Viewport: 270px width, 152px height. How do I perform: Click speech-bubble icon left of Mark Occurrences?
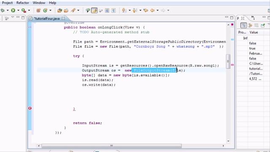click(88, 11)
